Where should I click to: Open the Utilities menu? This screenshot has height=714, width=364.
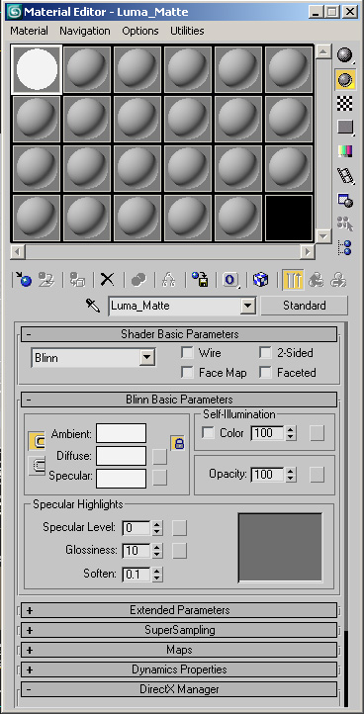(x=187, y=31)
